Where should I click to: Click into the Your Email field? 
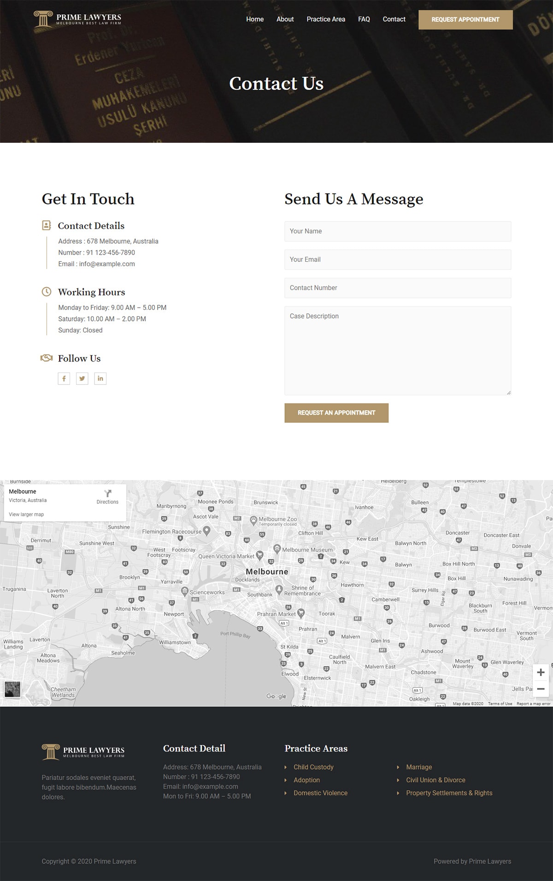(x=398, y=260)
